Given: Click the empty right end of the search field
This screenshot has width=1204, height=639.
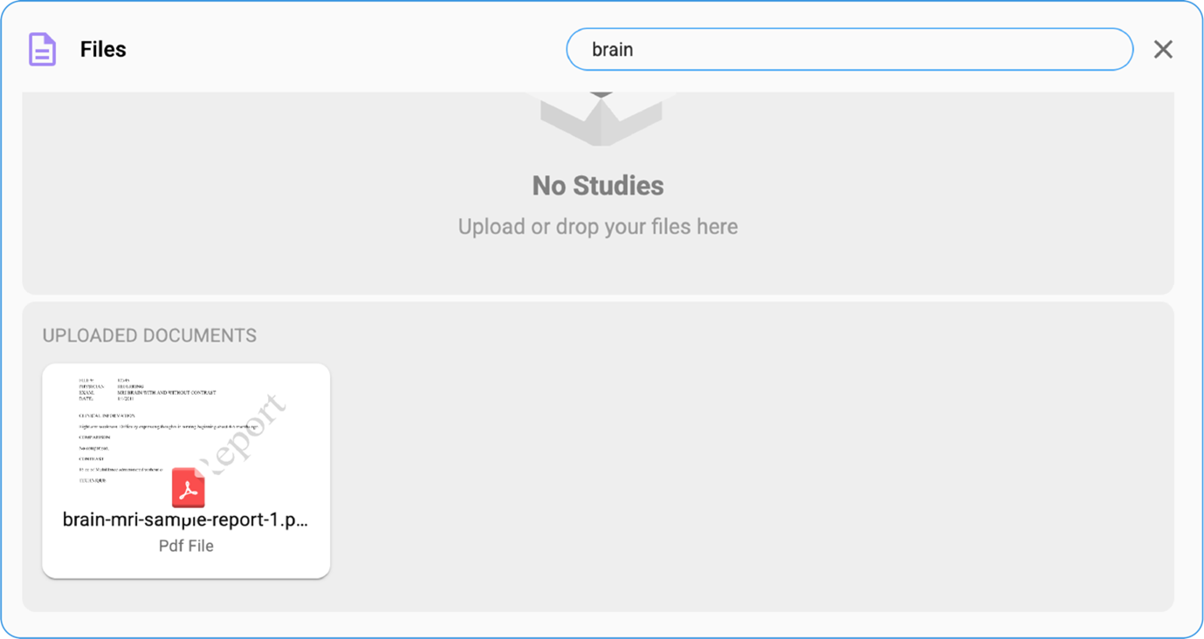Looking at the screenshot, I should [1048, 50].
